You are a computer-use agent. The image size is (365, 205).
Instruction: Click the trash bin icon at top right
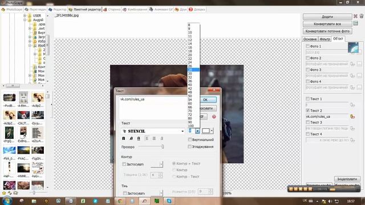pyautogui.click(x=362, y=16)
